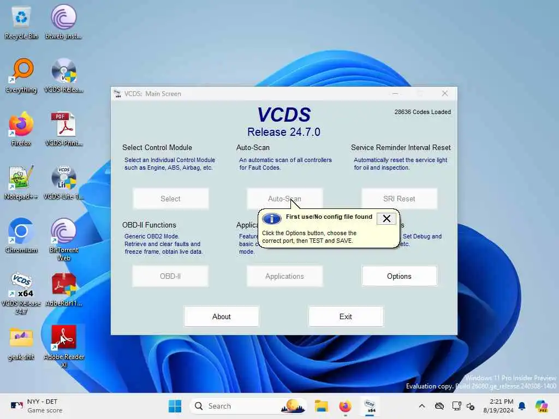Viewport: 559px width, 419px height.
Task: Click the VCDS title bar app icon
Action: click(117, 94)
